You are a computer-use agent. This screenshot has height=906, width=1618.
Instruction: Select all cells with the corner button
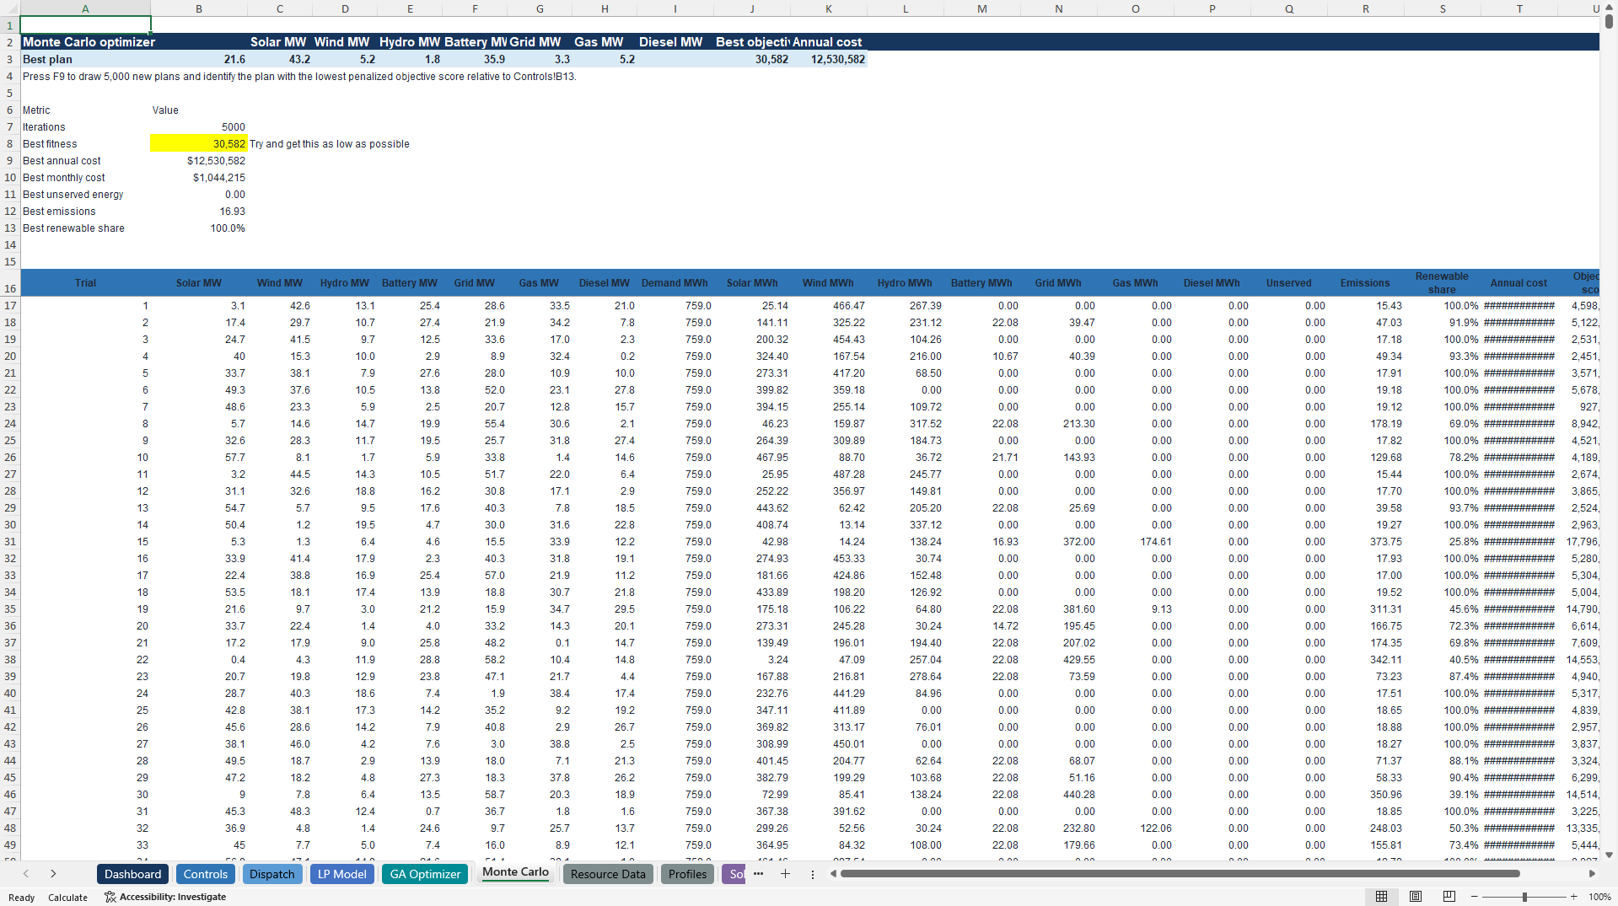click(10, 8)
